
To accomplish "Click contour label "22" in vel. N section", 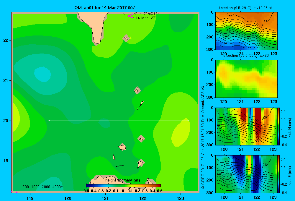I will (261, 130).
